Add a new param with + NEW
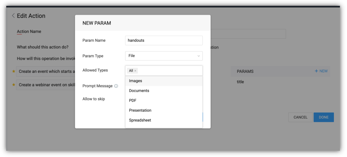 321,71
